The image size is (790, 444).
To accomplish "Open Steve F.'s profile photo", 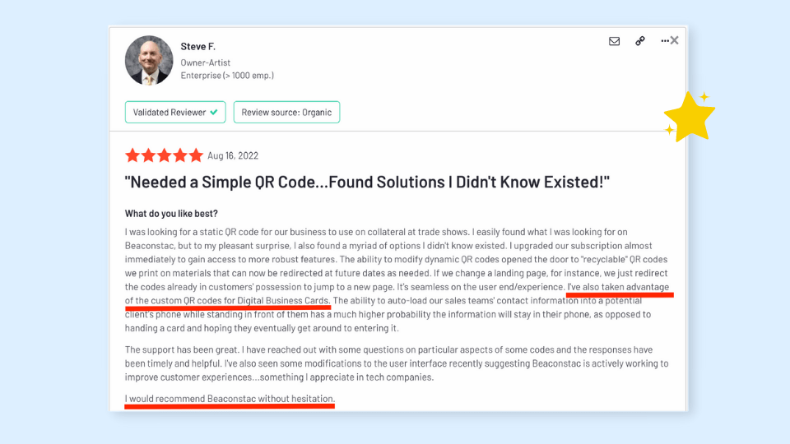I will pos(149,60).
